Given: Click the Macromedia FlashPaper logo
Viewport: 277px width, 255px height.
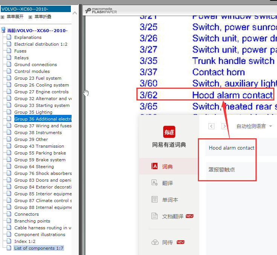Looking at the screenshot, I should click(101, 11).
